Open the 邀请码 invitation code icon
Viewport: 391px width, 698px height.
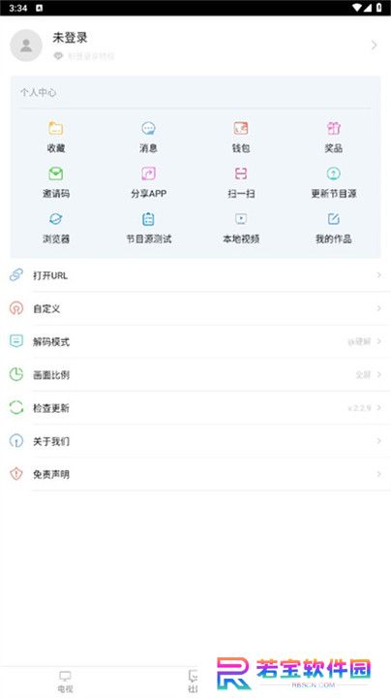click(x=55, y=174)
